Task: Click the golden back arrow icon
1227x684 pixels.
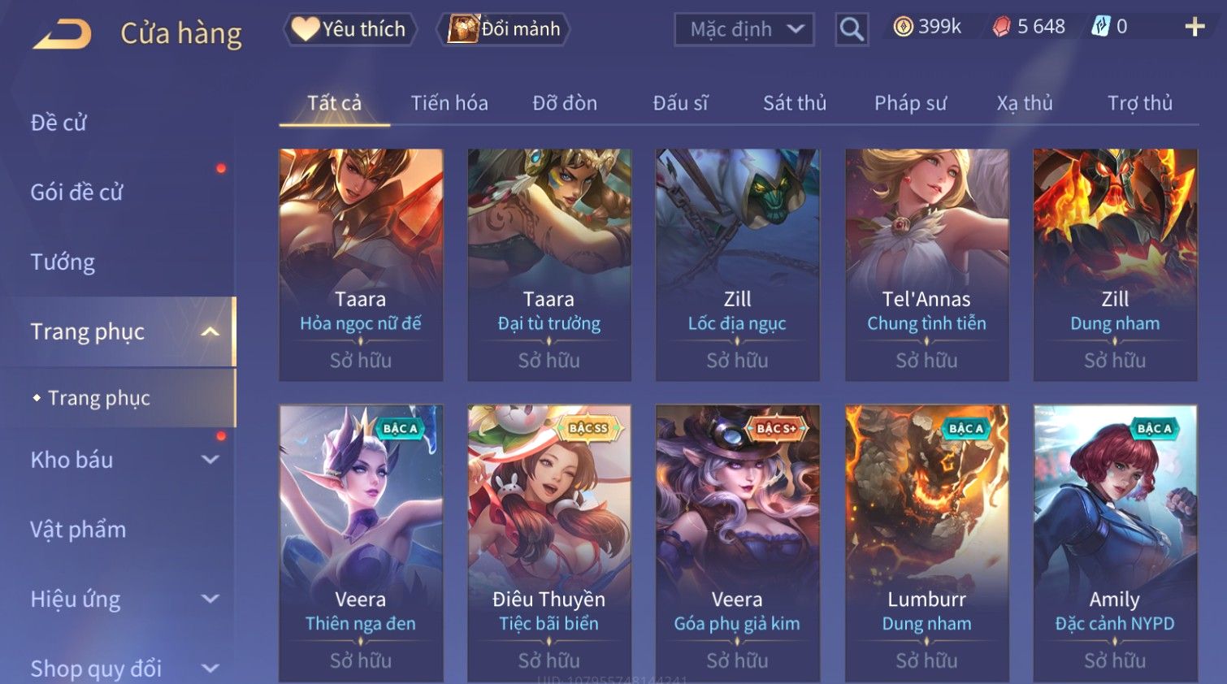Action: (63, 34)
